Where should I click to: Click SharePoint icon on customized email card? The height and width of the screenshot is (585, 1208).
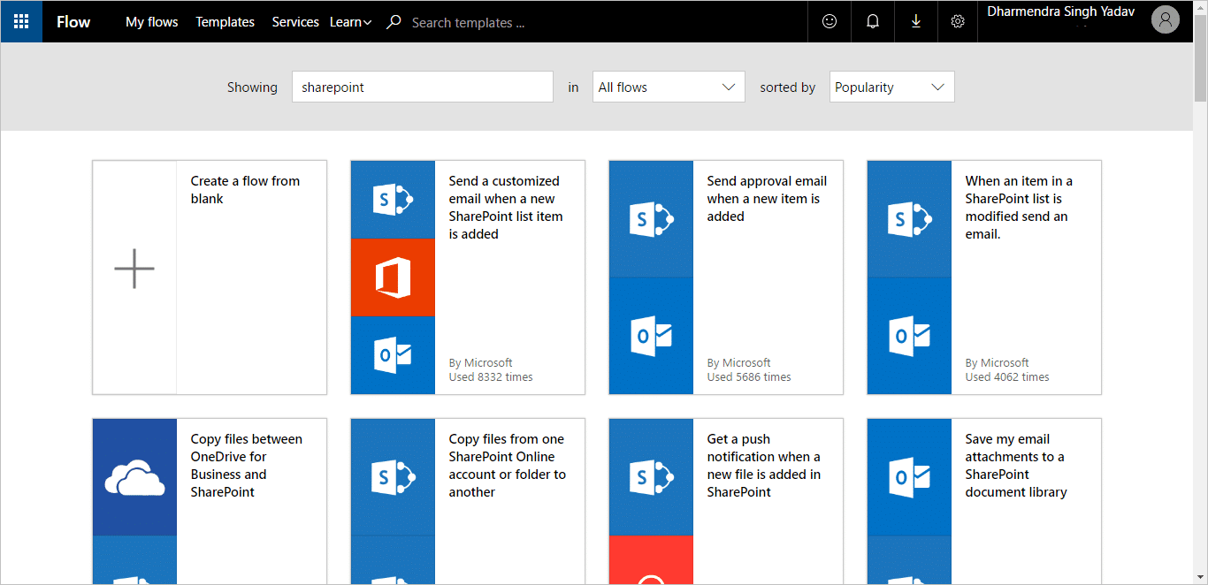393,200
